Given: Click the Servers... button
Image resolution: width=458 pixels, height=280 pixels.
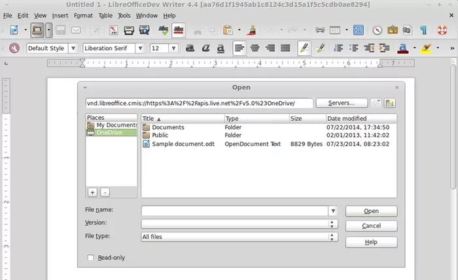Looking at the screenshot, I should pos(342,103).
